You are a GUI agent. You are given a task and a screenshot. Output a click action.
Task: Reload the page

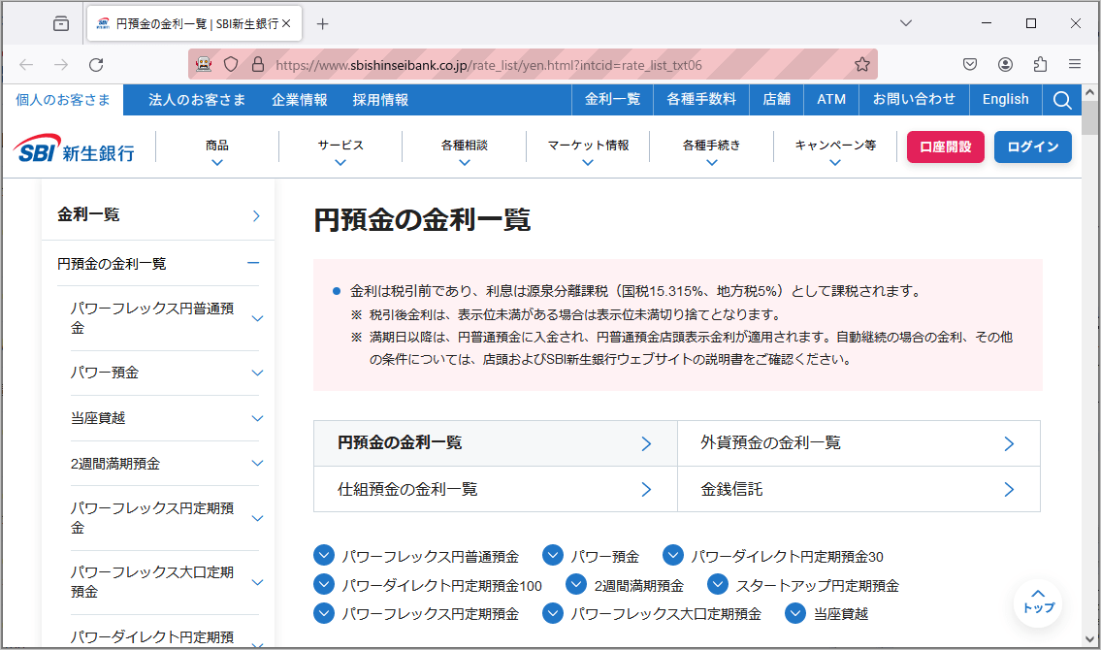click(x=96, y=65)
